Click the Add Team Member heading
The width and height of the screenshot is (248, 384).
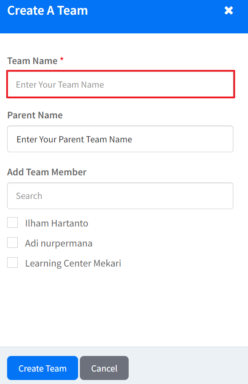point(47,172)
